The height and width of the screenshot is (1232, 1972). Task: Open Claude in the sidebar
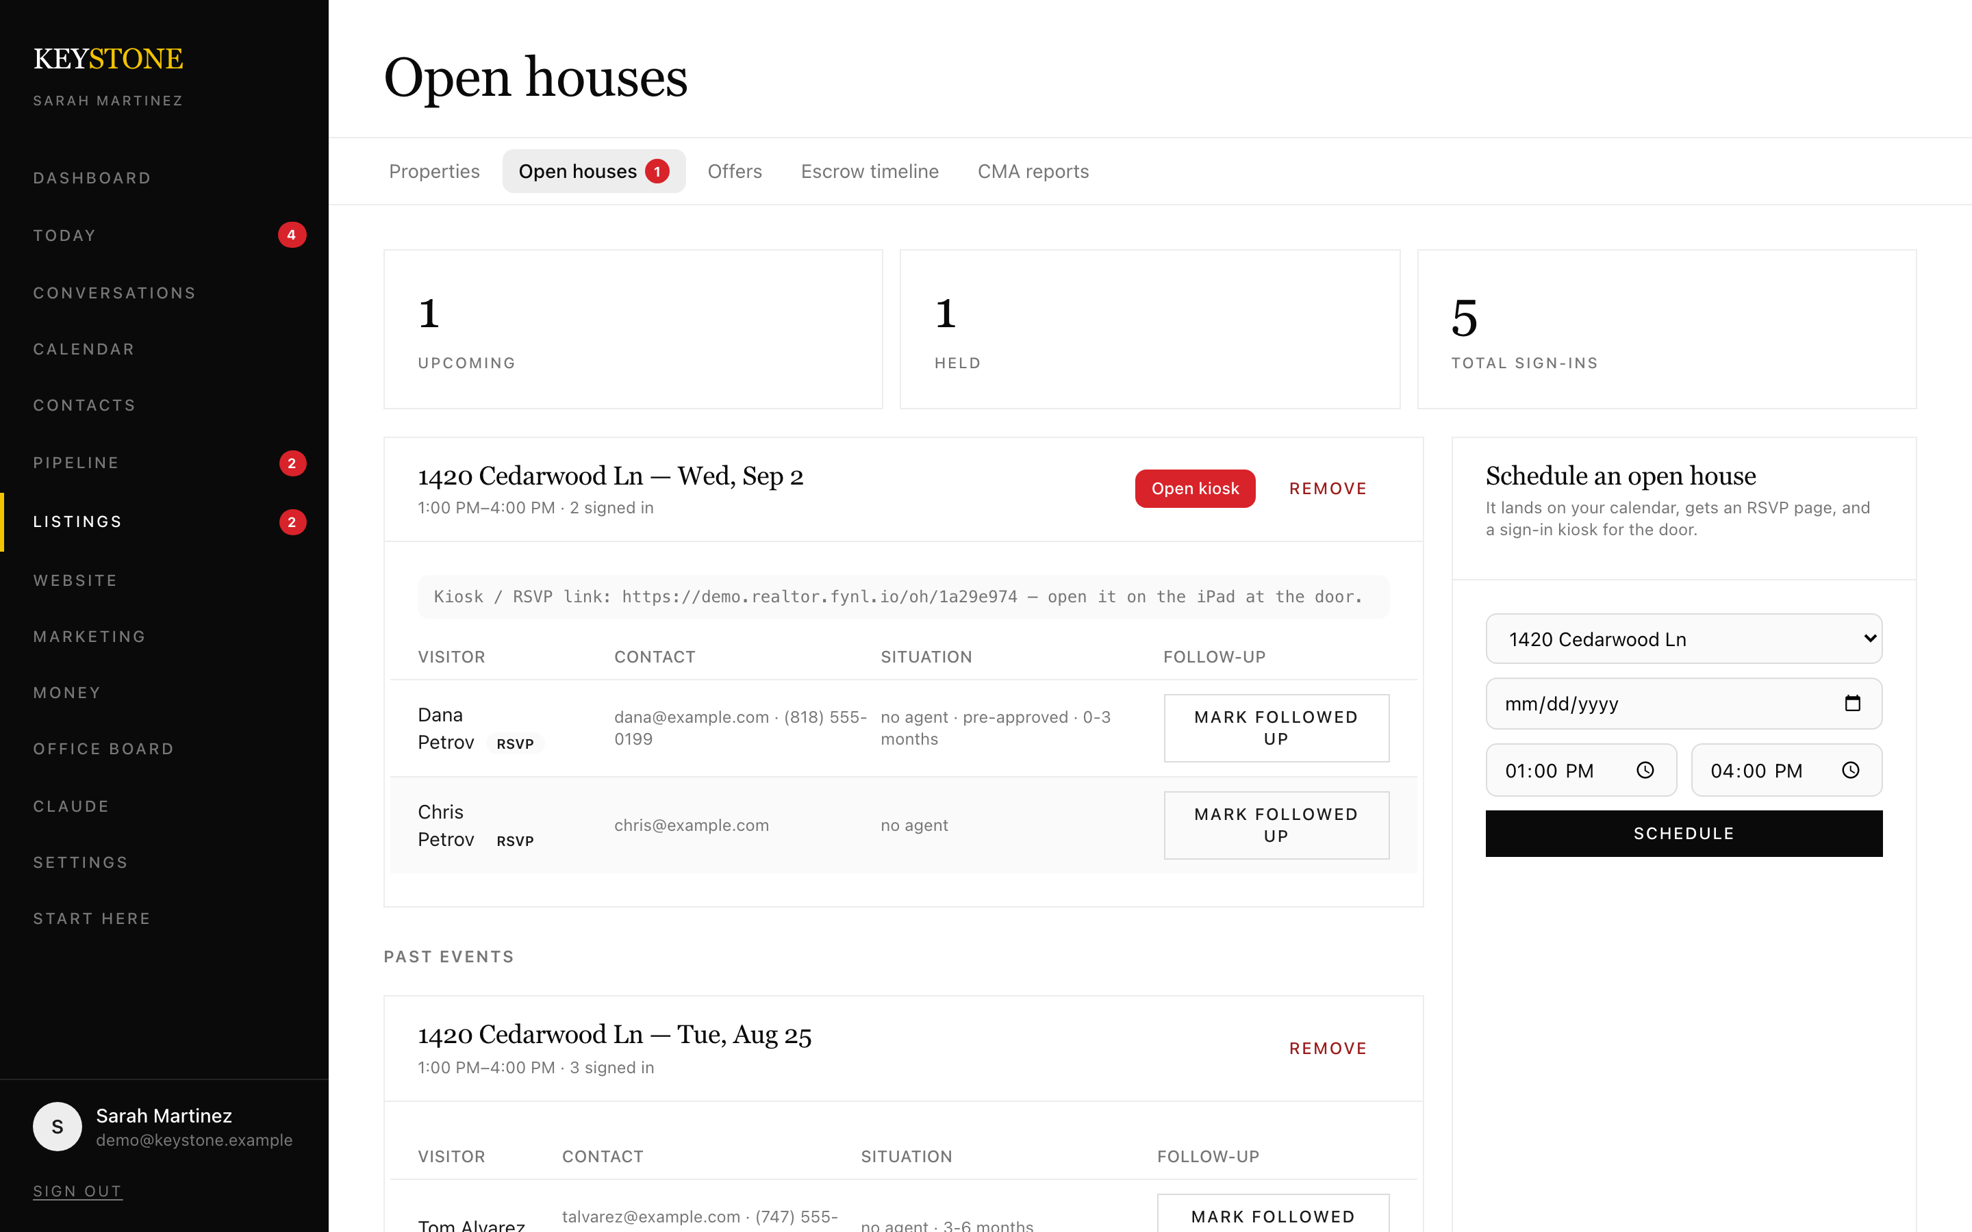tap(164, 806)
